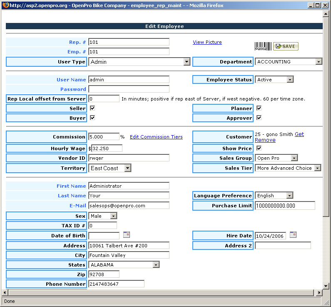Open the View Picture link
Image resolution: width=331 pixels, height=307 pixels.
pos(207,42)
